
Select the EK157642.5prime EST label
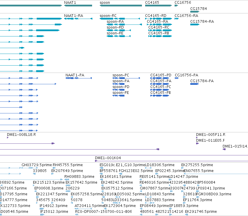tap(81, 182)
